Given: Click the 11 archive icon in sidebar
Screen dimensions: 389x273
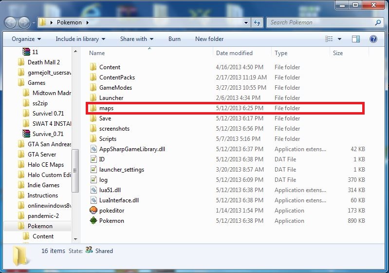Looking at the screenshot, I should click(26, 52).
